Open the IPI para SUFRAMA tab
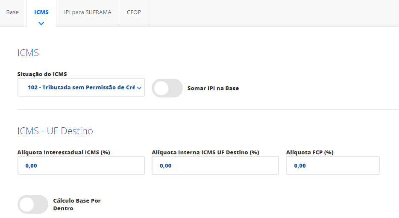The image size is (399, 218). click(88, 12)
